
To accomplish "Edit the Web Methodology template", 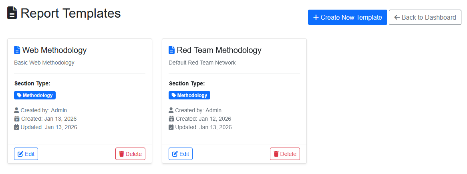I will pyautogui.click(x=26, y=154).
